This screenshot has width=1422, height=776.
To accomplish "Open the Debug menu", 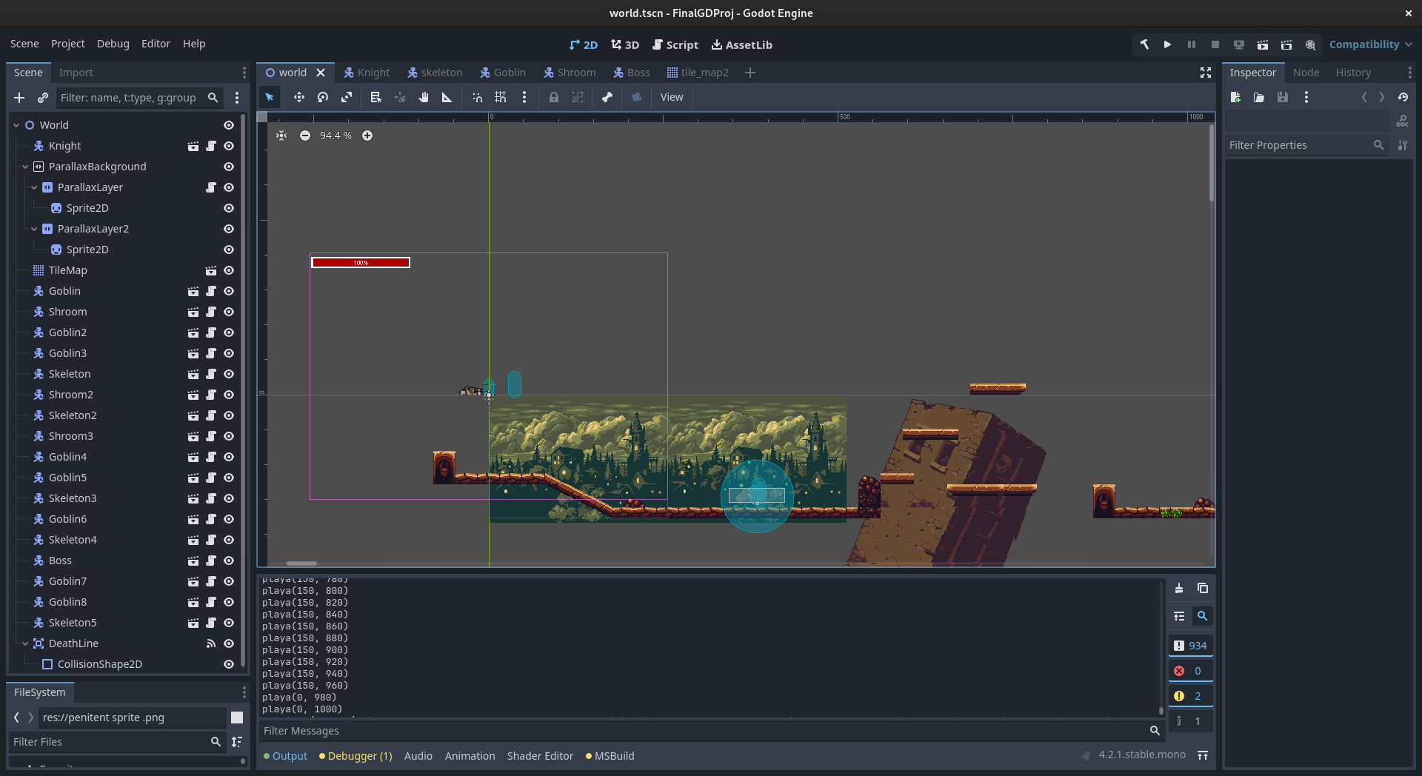I will click(113, 44).
